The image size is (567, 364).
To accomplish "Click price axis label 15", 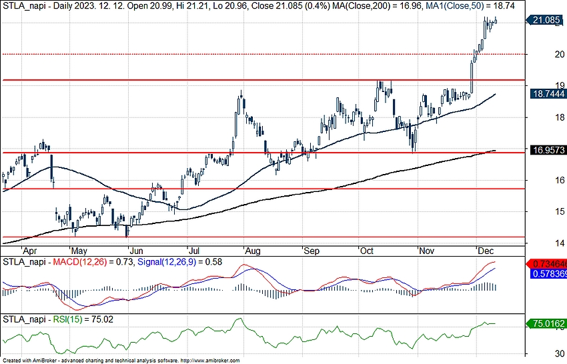I will pos(560,211).
